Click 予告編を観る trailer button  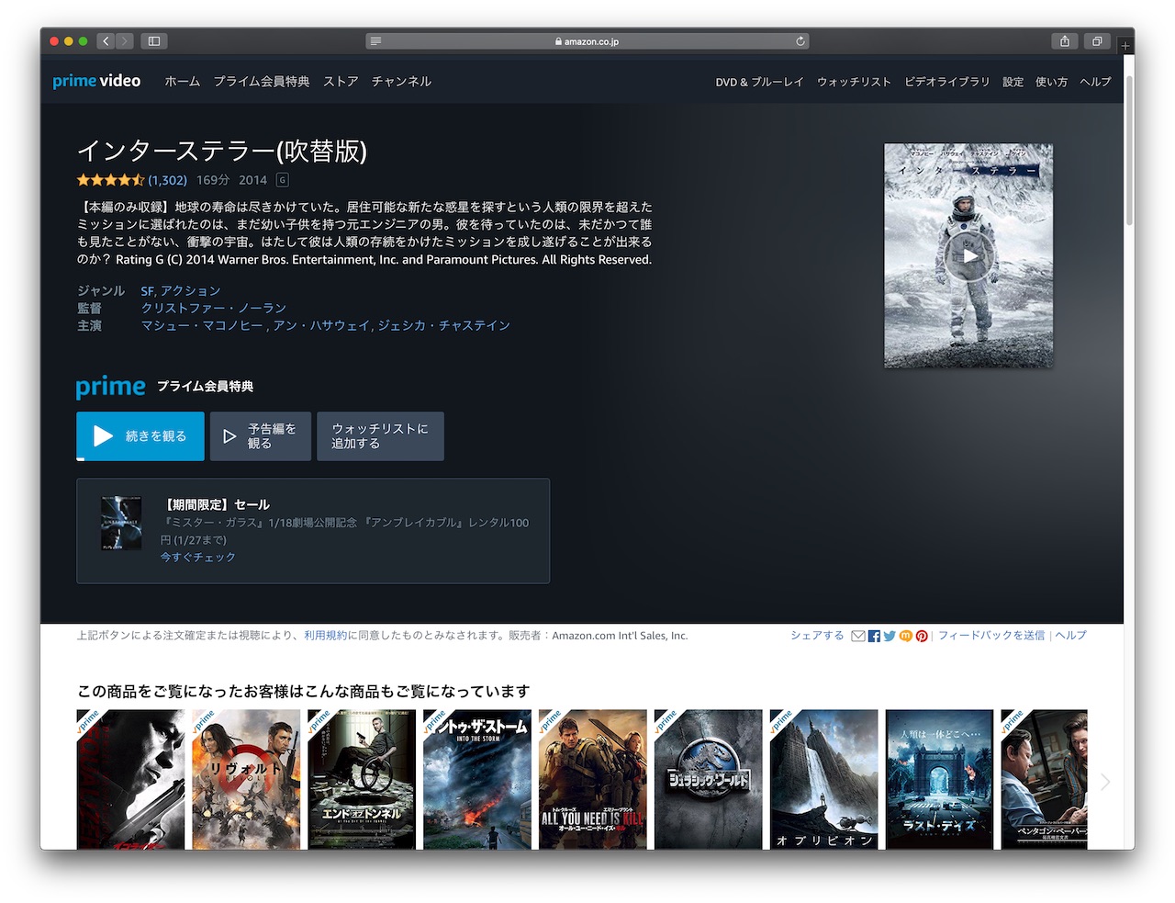pyautogui.click(x=260, y=436)
